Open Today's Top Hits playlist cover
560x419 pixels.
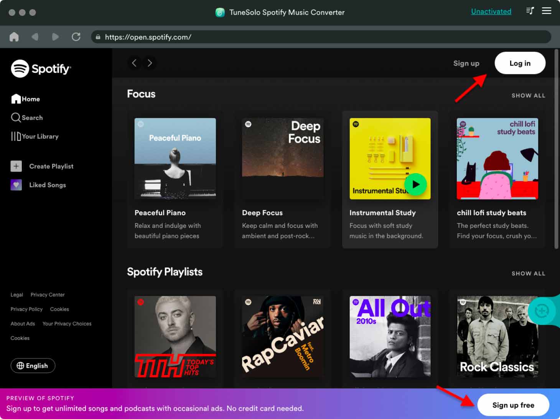tap(175, 337)
